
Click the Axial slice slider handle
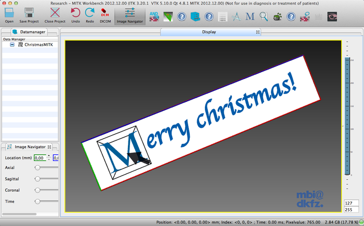[37, 168]
